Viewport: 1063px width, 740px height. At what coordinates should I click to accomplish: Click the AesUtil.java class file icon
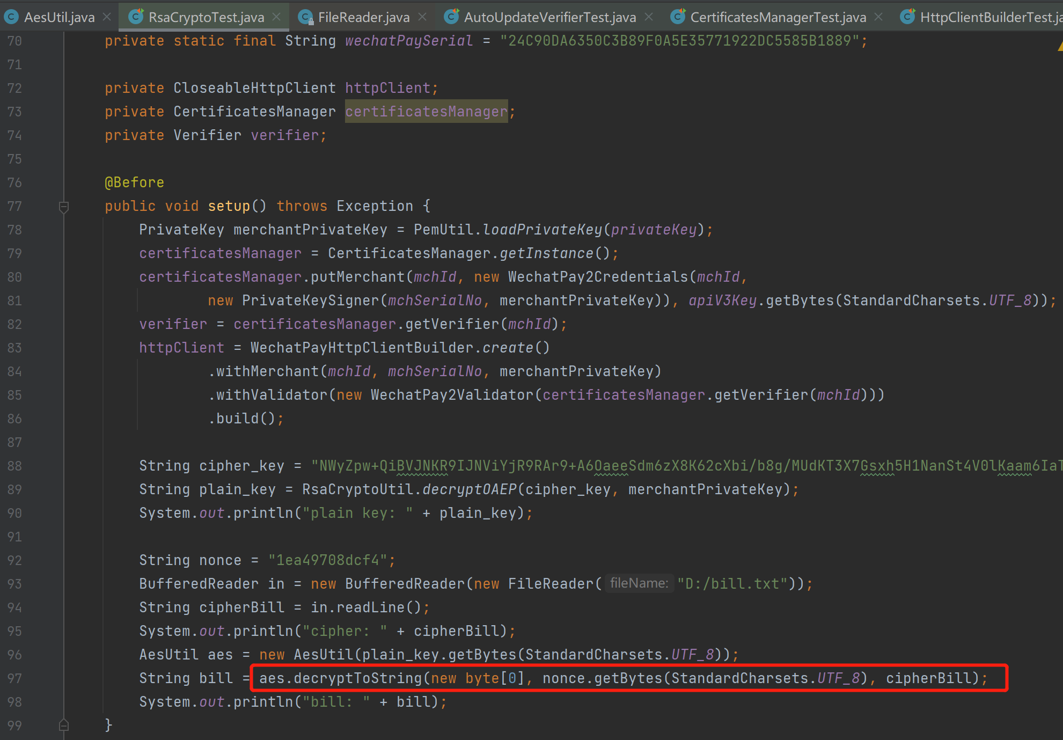[x=11, y=17]
